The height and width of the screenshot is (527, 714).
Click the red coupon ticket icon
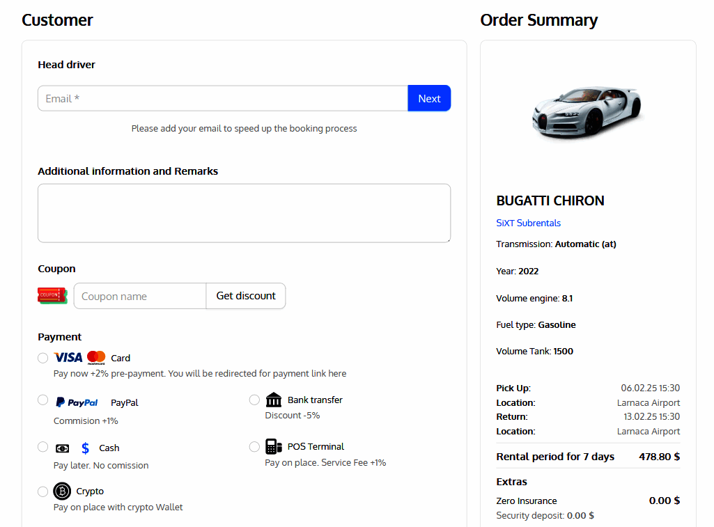click(x=52, y=296)
